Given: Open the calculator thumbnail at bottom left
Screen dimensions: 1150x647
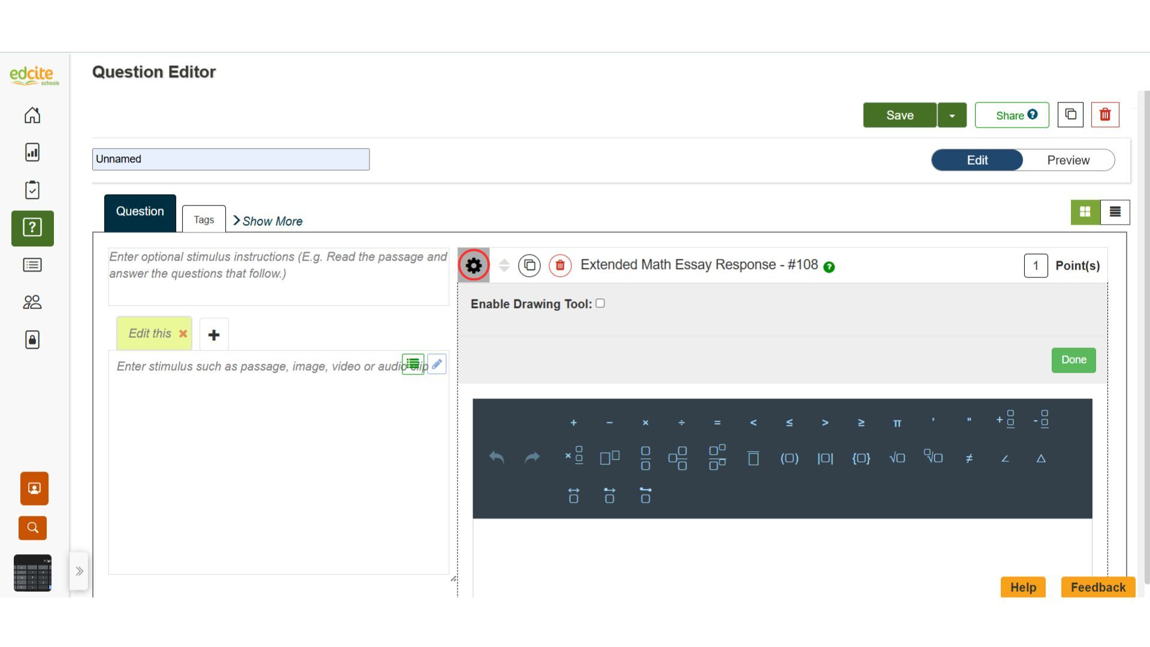Looking at the screenshot, I should click(32, 573).
